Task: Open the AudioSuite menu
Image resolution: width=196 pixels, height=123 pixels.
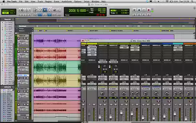Action: (67, 1)
